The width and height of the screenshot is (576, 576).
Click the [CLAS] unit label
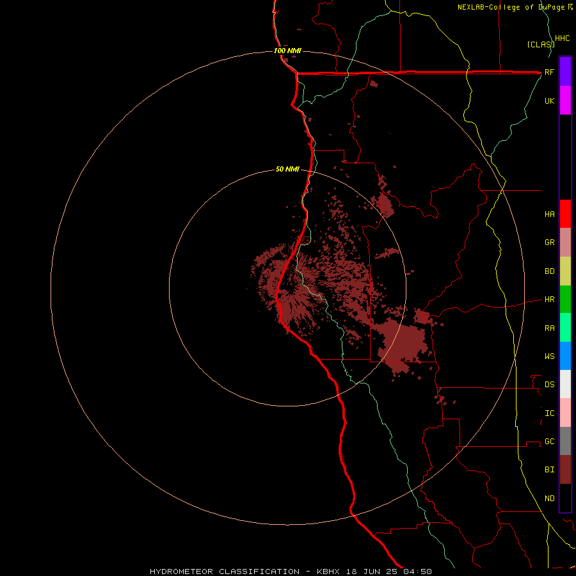point(541,44)
